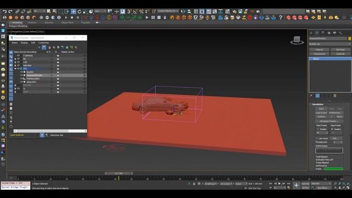
Task: Click the white Pause icon in second toolbar row
Action: pos(153,17)
